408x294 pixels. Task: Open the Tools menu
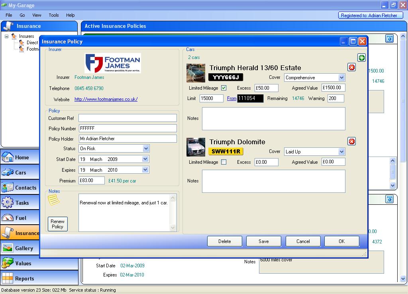click(54, 15)
